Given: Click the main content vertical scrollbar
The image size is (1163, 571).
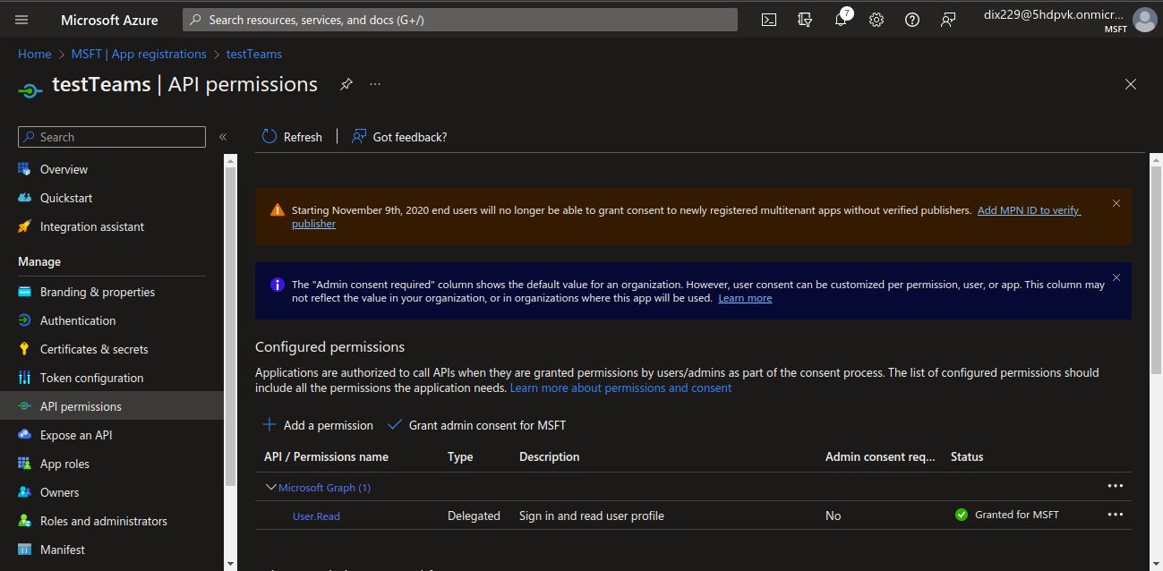Looking at the screenshot, I should pyautogui.click(x=1155, y=268).
